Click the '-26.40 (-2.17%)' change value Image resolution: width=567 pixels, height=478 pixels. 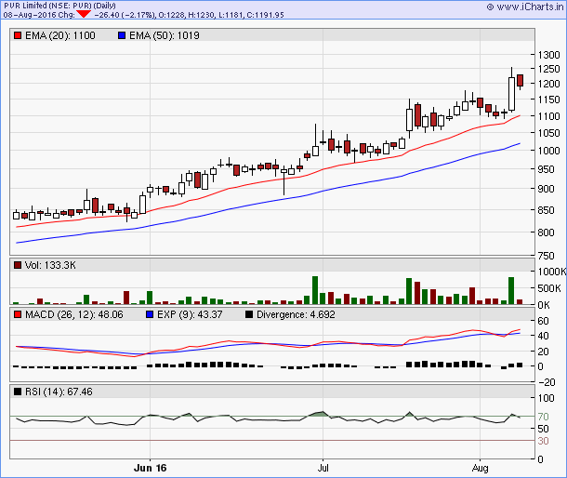pos(125,15)
